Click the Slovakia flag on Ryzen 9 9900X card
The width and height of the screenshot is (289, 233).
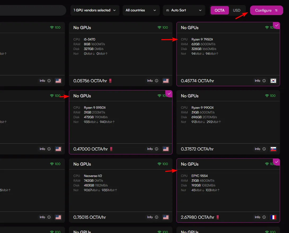coord(273,149)
